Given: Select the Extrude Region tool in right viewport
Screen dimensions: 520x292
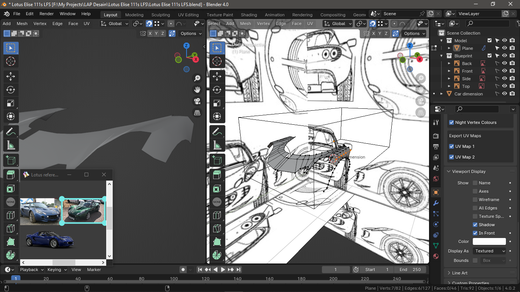Looking at the screenshot, I should point(217,175).
